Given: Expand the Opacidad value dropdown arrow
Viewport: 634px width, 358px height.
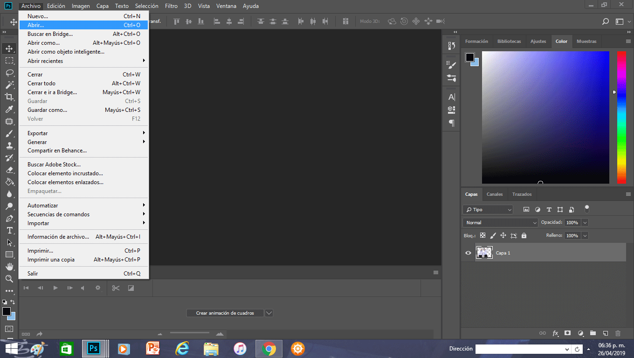Looking at the screenshot, I should coord(585,223).
